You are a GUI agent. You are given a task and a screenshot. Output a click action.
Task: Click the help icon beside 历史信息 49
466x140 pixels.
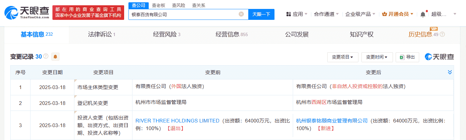click(x=442, y=34)
